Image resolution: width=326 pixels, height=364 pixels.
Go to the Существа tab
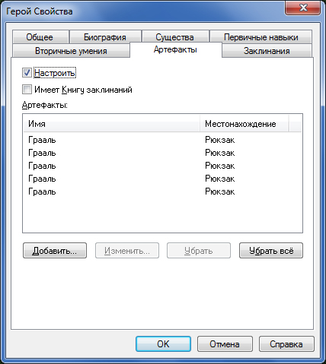(x=175, y=37)
